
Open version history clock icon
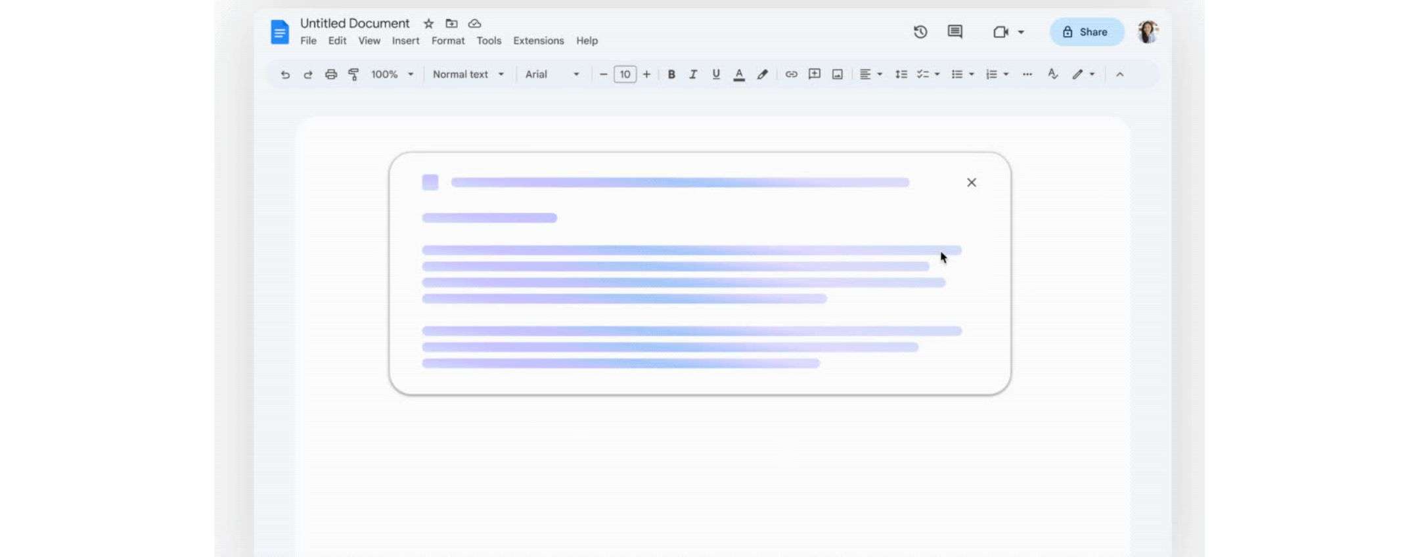(x=920, y=32)
